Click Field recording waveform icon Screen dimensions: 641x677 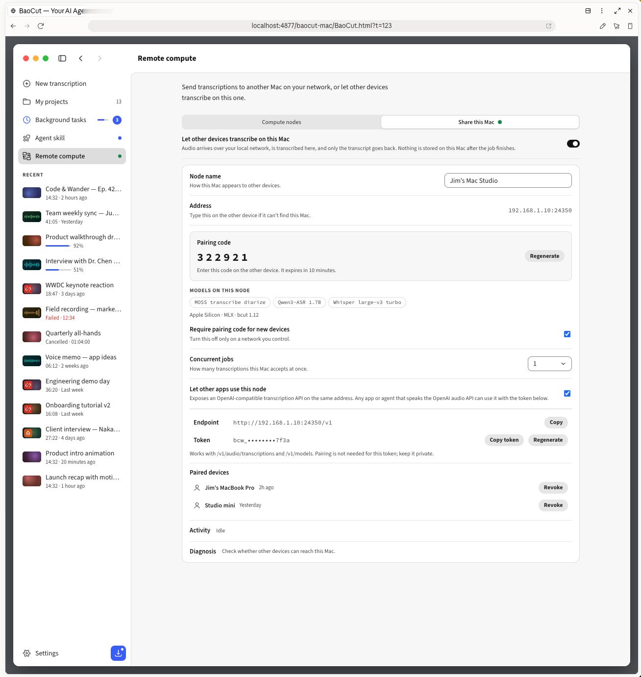tap(32, 313)
